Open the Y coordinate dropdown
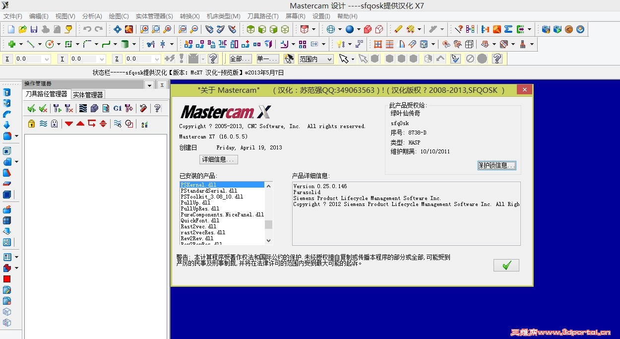Image resolution: width=620 pixels, height=339 pixels. 102,59
